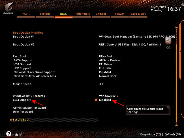Viewport: 184px width, 138px height.
Task: Select the BIOS tab
Action: point(63,14)
